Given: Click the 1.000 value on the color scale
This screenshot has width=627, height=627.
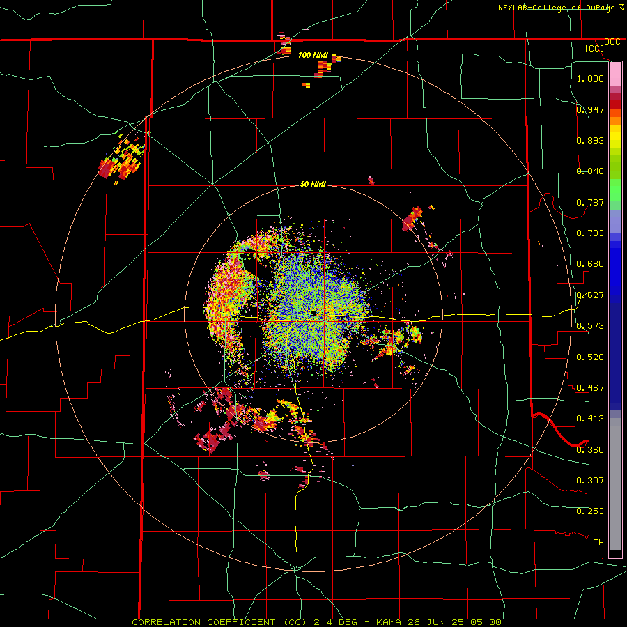Looking at the screenshot, I should pyautogui.click(x=590, y=78).
